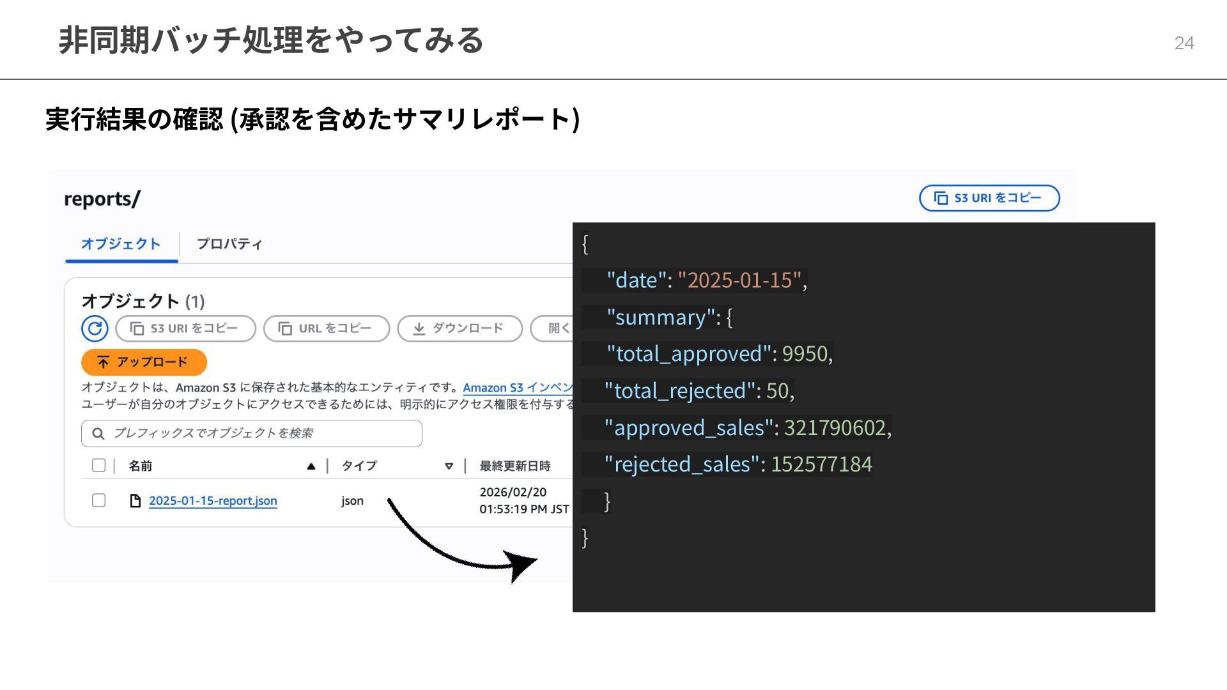Click the copy icon in the top-right S3 URI をコピー button

941,198
